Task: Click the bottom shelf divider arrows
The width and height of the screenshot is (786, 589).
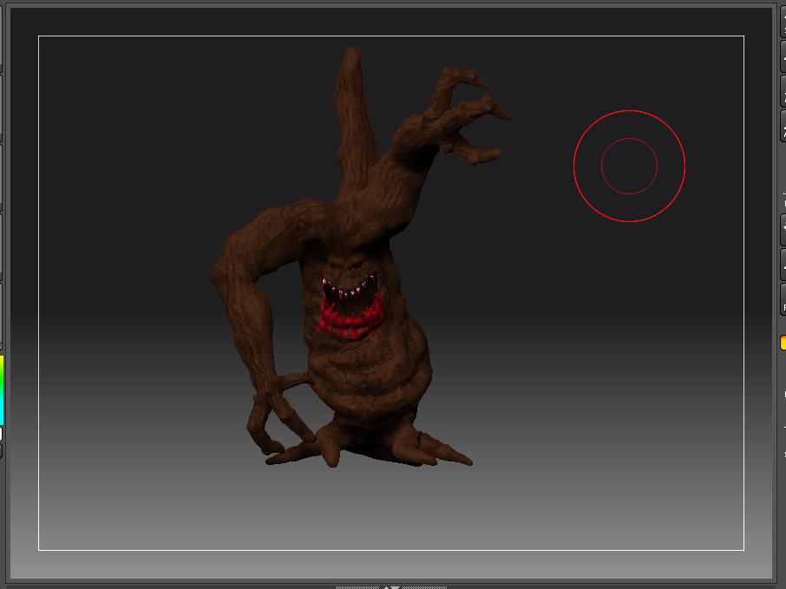Action: click(x=391, y=587)
